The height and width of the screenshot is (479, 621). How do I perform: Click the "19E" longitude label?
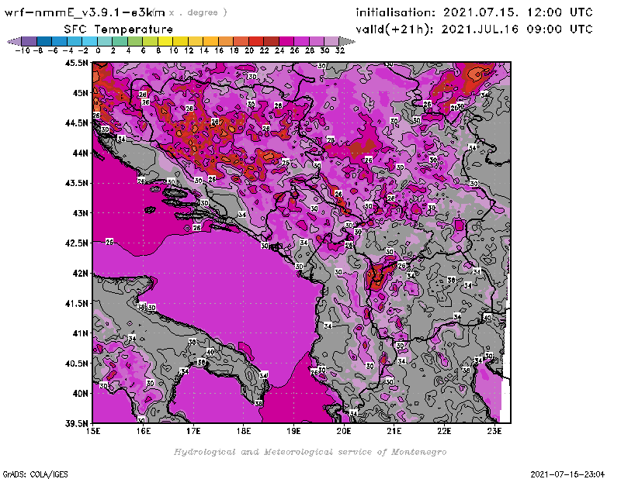pos(294,431)
